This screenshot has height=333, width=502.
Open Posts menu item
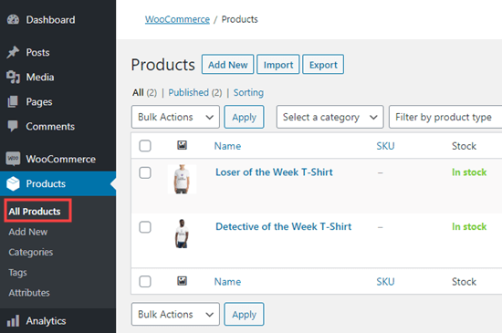[x=58, y=52]
